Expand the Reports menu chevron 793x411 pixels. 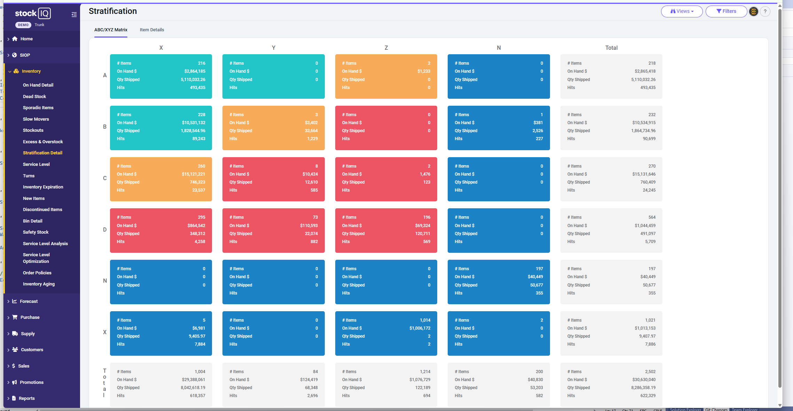pos(8,398)
